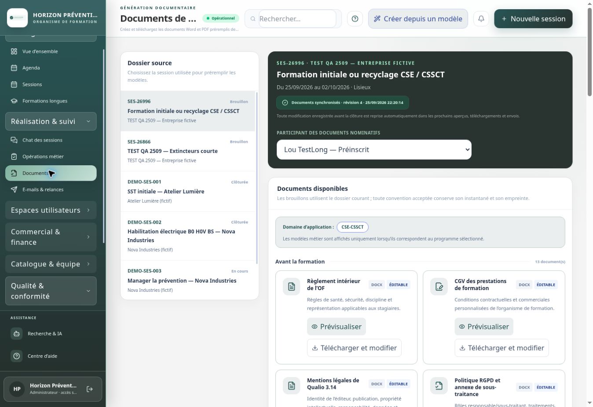Image resolution: width=593 pixels, height=407 pixels.
Task: Click Créer depuis un modèle button
Action: [x=418, y=19]
